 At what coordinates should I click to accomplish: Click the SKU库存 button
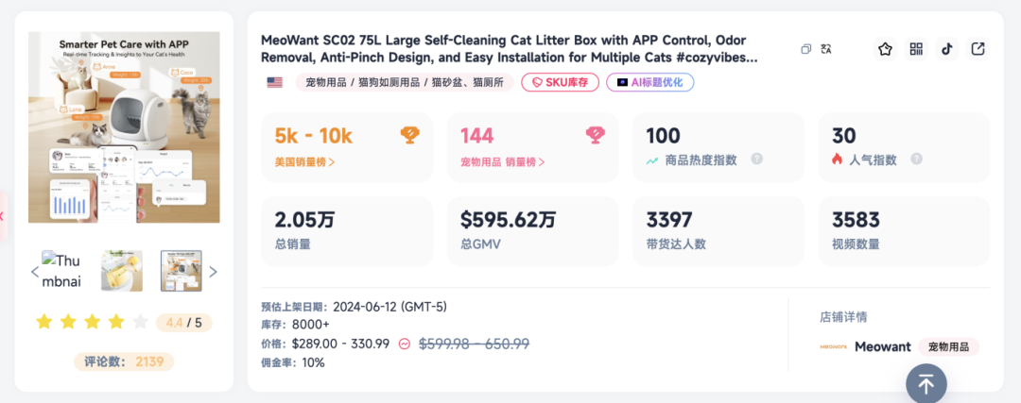(561, 82)
